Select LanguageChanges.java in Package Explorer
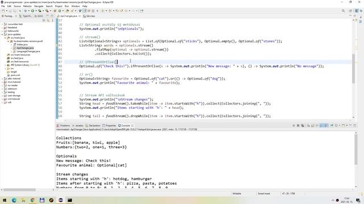Screen dimensions: 364x204 coord(27,52)
